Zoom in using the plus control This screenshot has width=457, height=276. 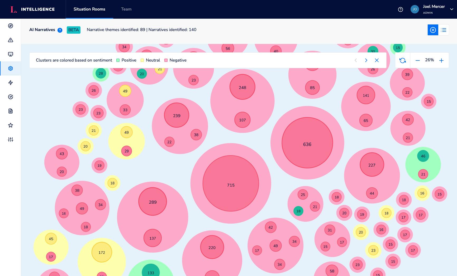[x=441, y=60]
